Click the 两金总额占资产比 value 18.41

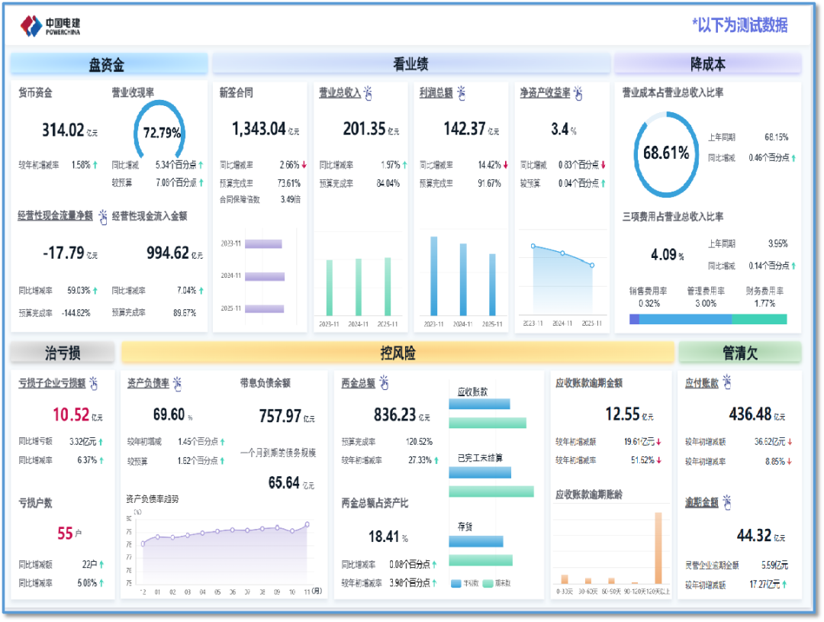tap(384, 537)
